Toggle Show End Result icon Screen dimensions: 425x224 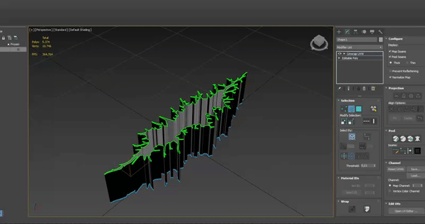coord(348,89)
